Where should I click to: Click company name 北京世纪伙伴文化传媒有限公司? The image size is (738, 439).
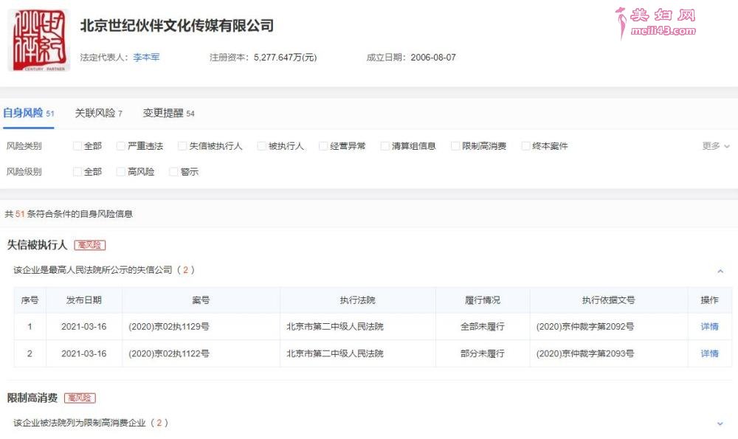tap(177, 25)
